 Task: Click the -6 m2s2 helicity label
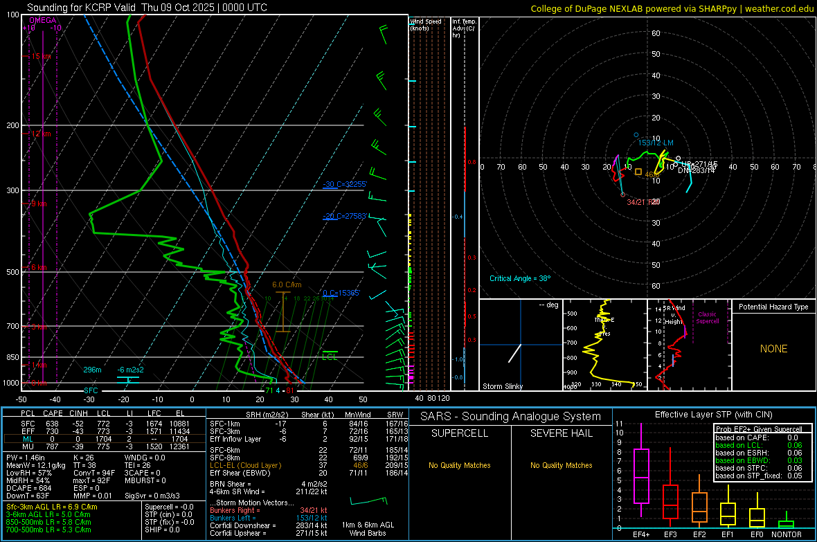coord(130,370)
